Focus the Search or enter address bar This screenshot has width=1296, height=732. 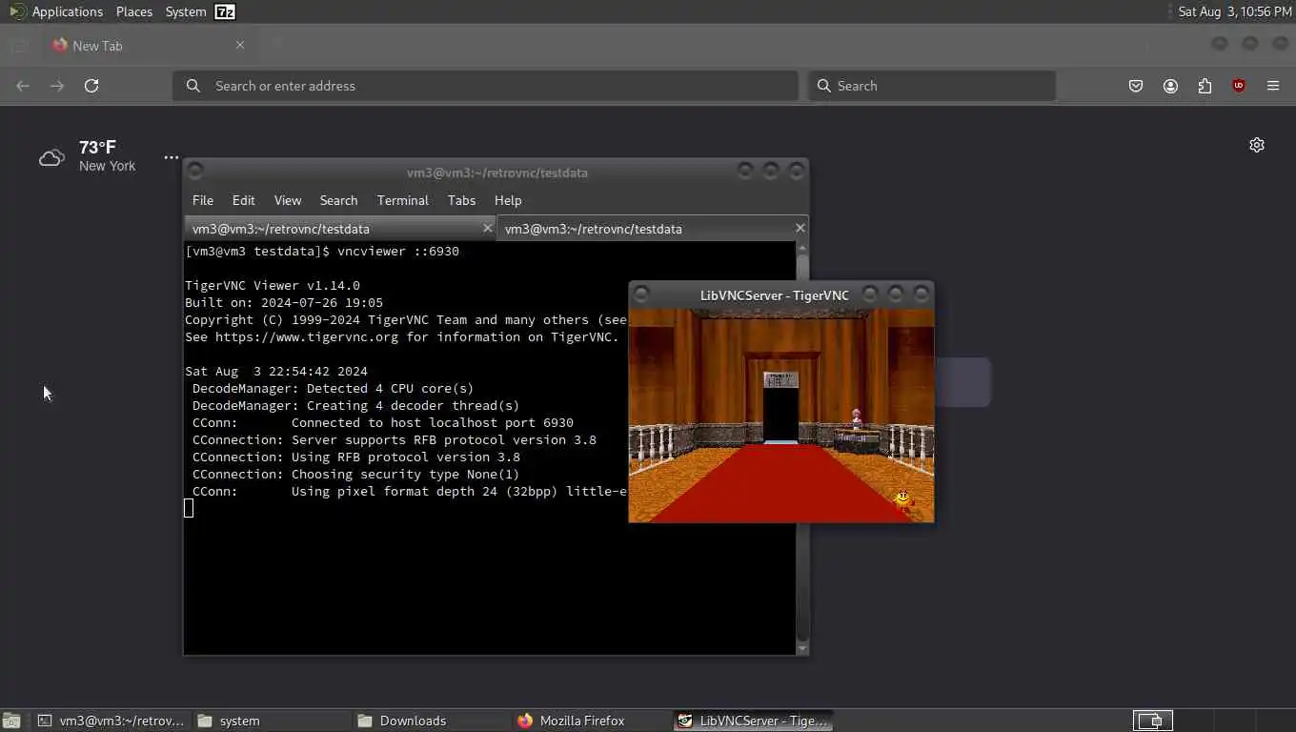[x=485, y=86]
